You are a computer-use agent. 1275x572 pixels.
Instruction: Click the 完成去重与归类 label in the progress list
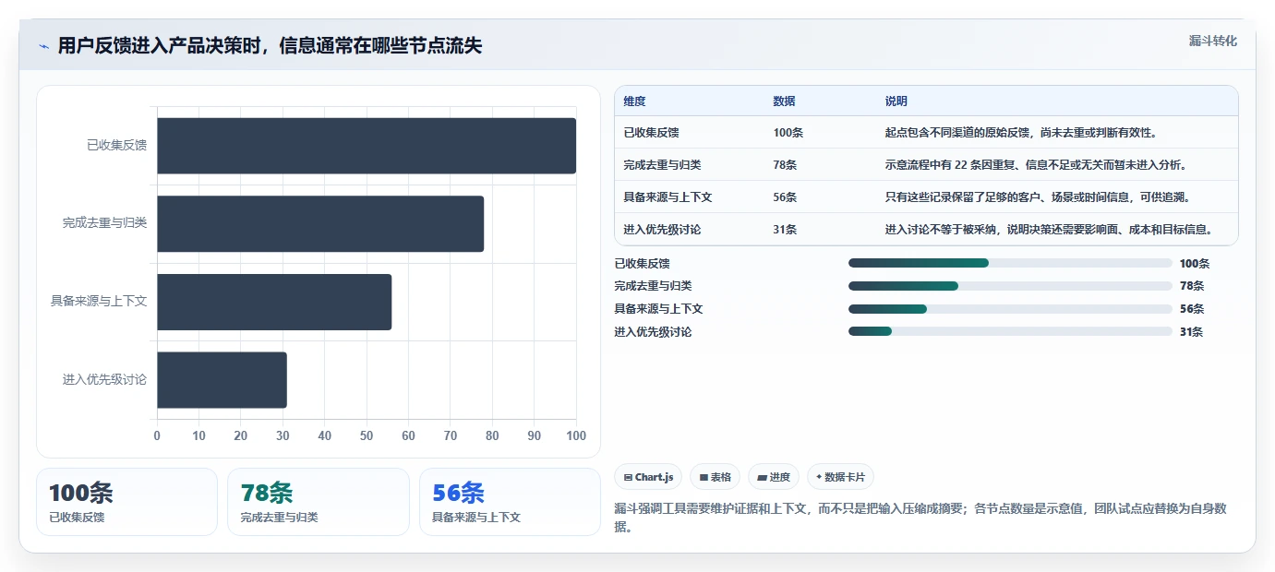(x=653, y=286)
